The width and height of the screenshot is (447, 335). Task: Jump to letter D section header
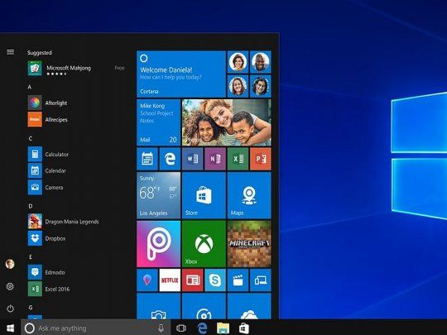(31, 206)
